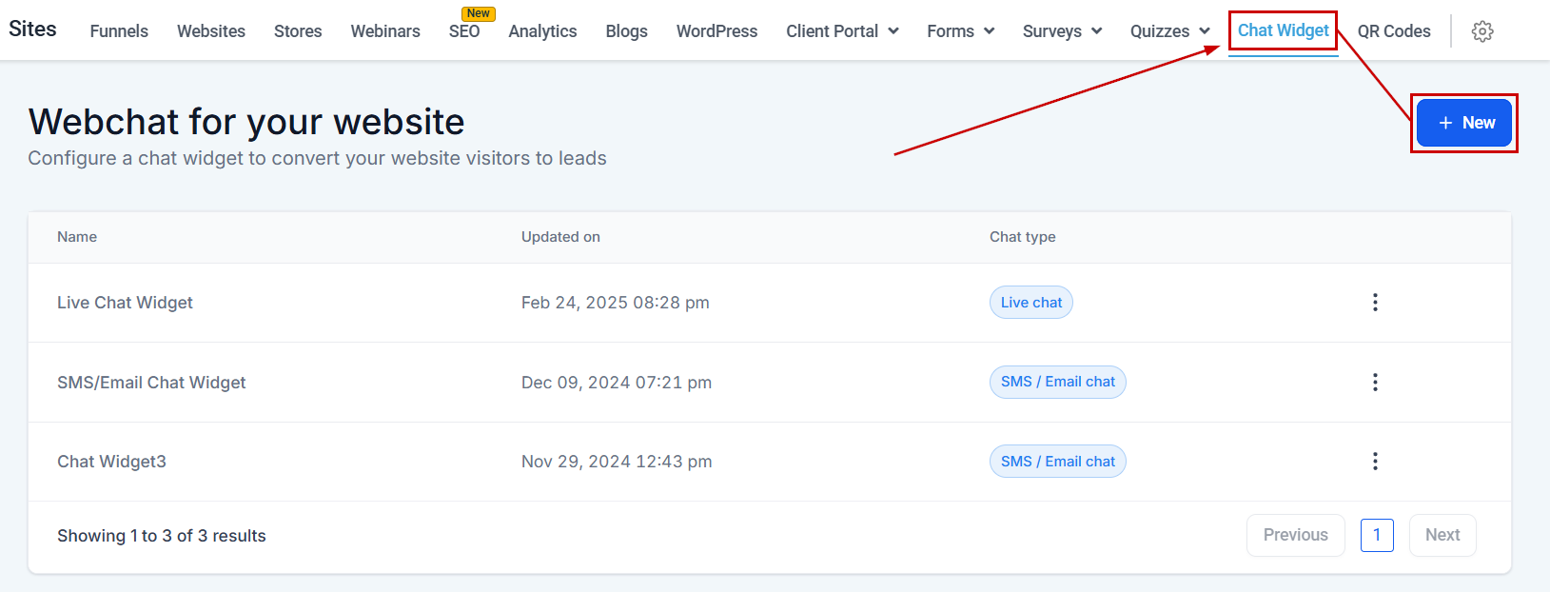Expand the Forms dropdown menu
1550x592 pixels.
(x=960, y=31)
